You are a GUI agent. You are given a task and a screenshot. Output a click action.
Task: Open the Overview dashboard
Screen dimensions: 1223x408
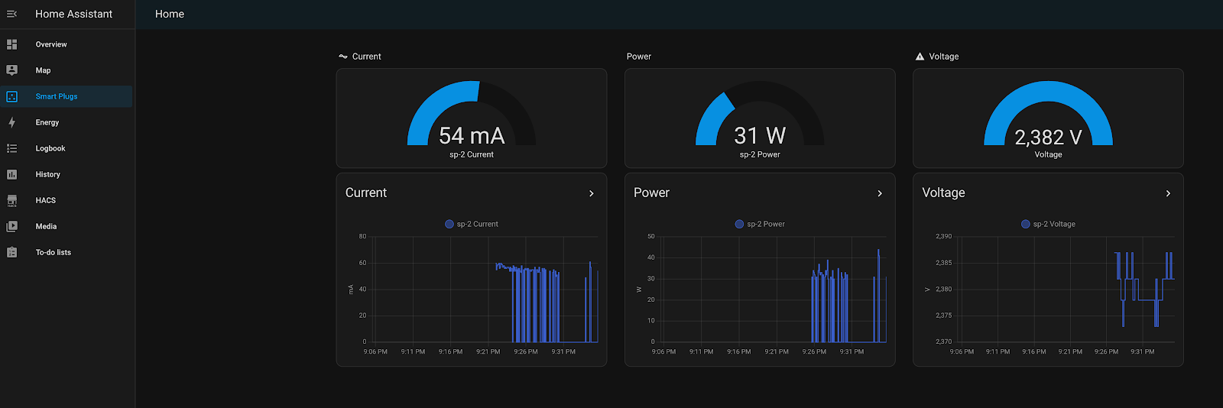point(67,44)
